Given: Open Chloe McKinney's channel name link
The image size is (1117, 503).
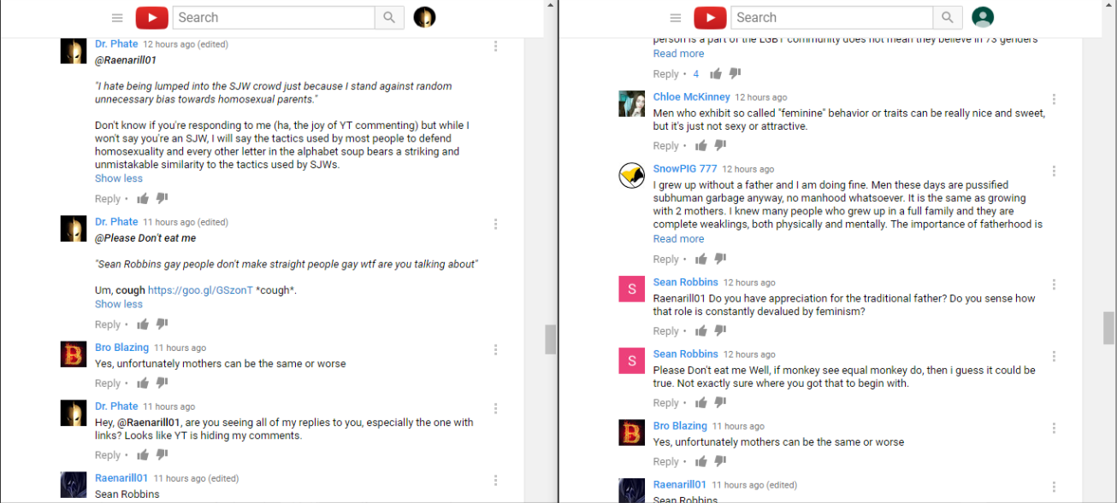Looking at the screenshot, I should 692,97.
